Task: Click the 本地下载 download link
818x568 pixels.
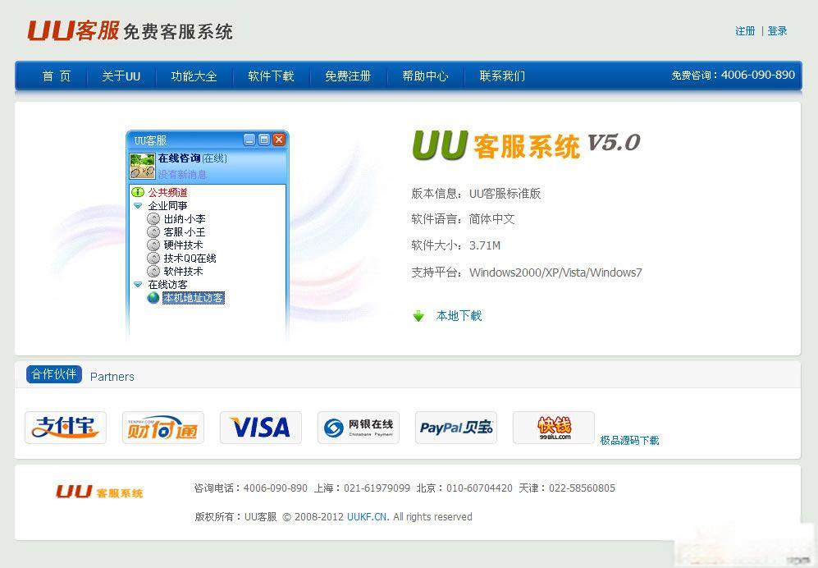Action: [x=459, y=316]
